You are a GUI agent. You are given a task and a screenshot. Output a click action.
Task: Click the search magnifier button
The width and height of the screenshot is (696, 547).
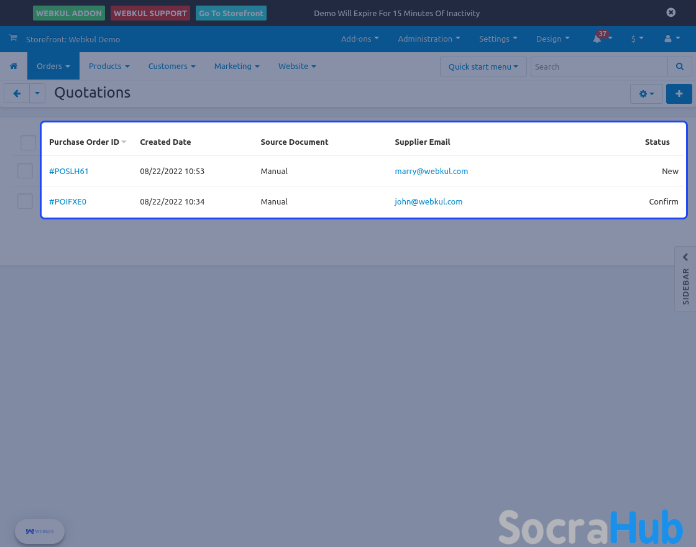pos(680,67)
